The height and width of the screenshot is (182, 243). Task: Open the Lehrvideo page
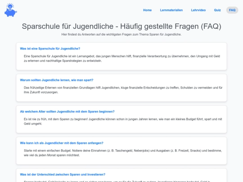[x=198, y=10]
